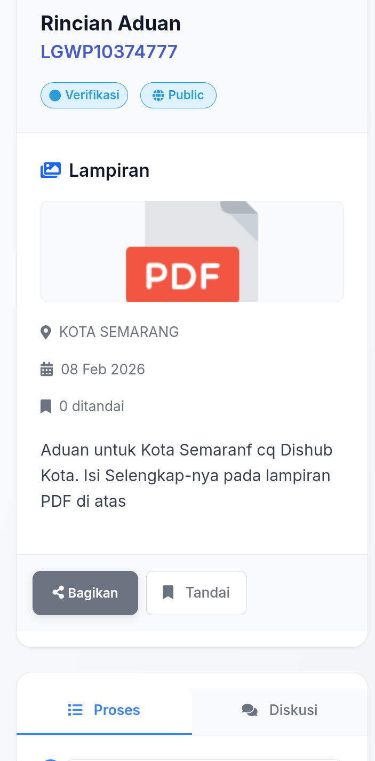Open the Proses tab
Screen dimensions: 375x761
tap(104, 710)
